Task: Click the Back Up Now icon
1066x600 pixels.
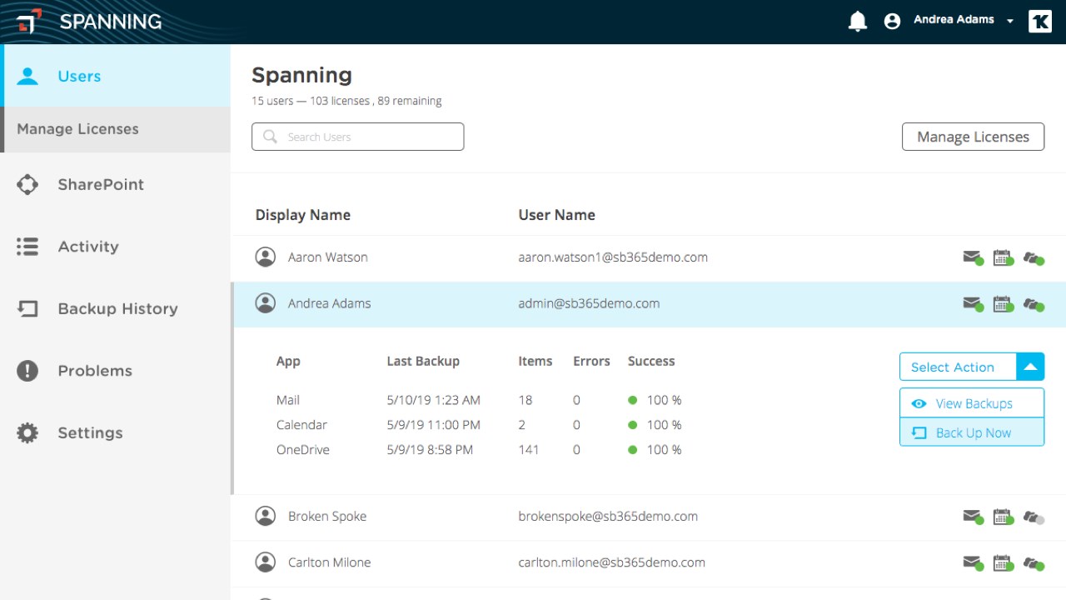Action: click(x=919, y=432)
